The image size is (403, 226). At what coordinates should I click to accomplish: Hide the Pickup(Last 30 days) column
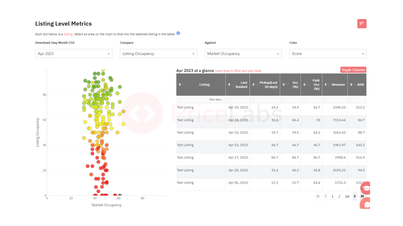click(257, 85)
